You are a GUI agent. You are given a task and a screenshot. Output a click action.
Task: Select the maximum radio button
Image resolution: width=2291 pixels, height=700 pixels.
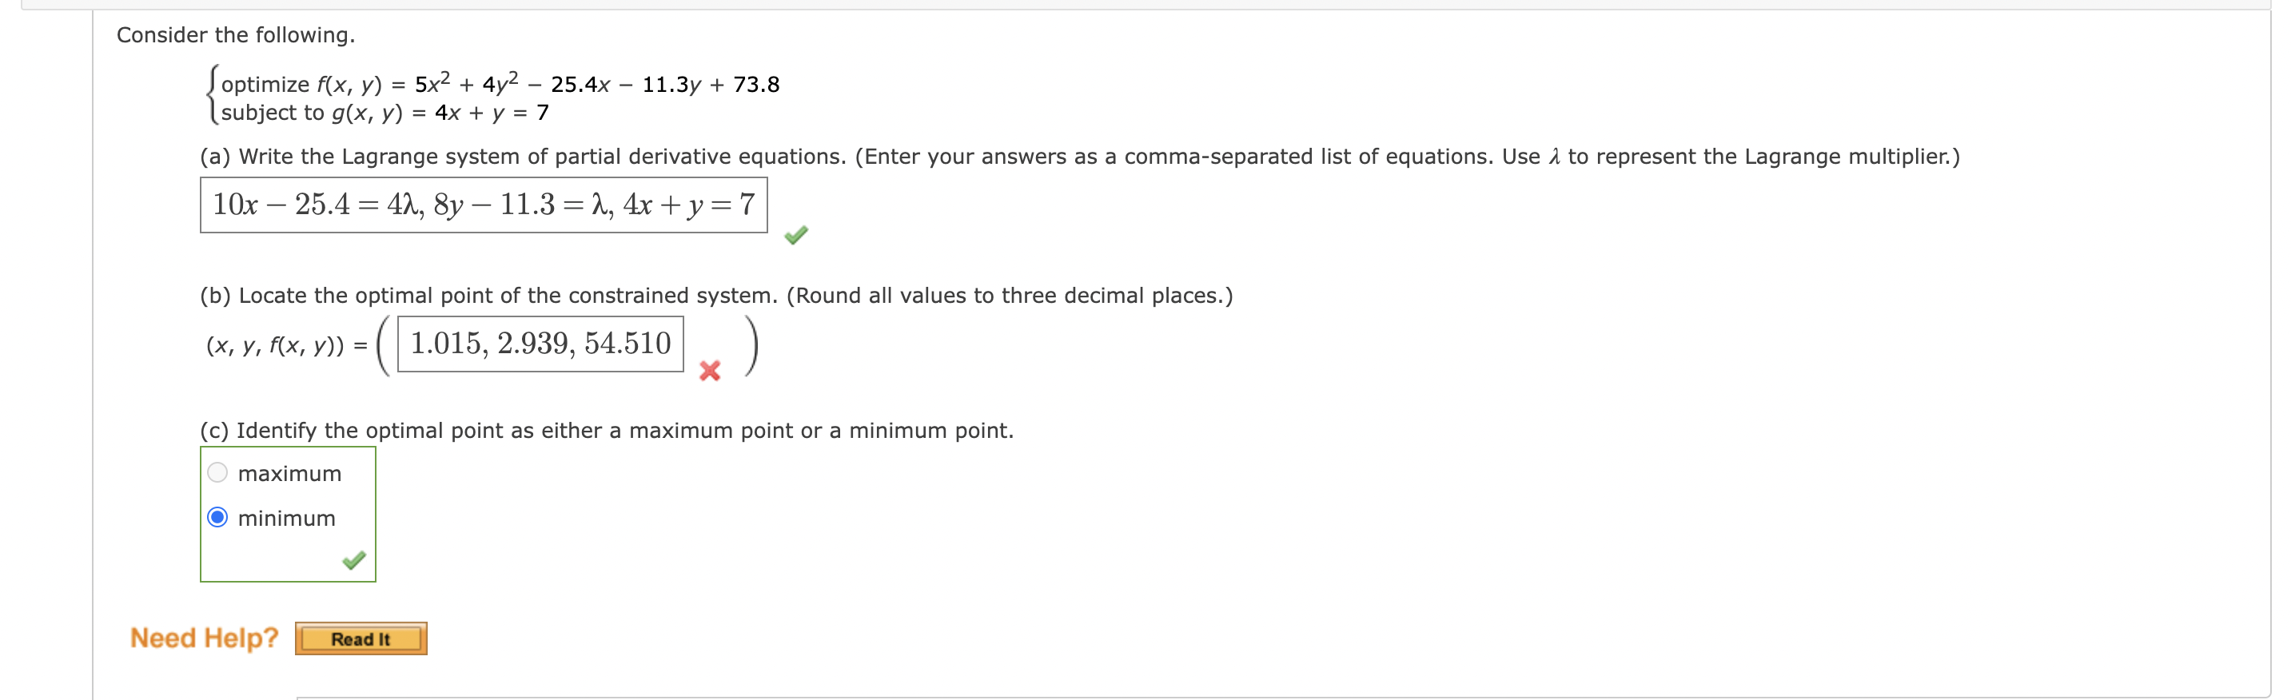(x=218, y=471)
